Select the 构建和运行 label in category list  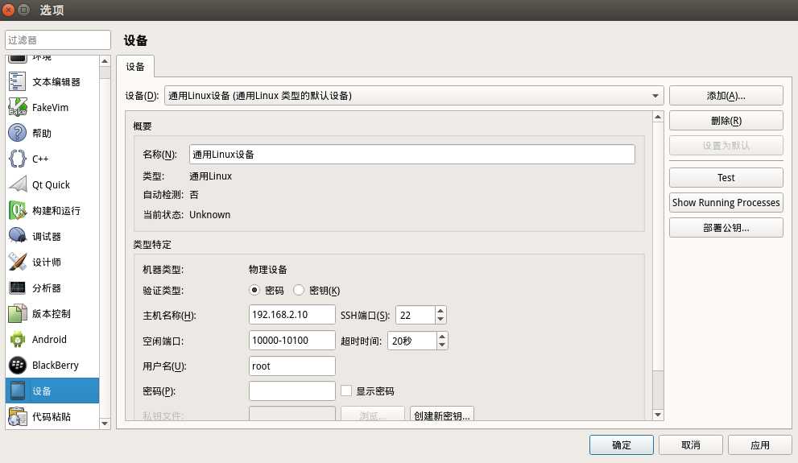(56, 211)
